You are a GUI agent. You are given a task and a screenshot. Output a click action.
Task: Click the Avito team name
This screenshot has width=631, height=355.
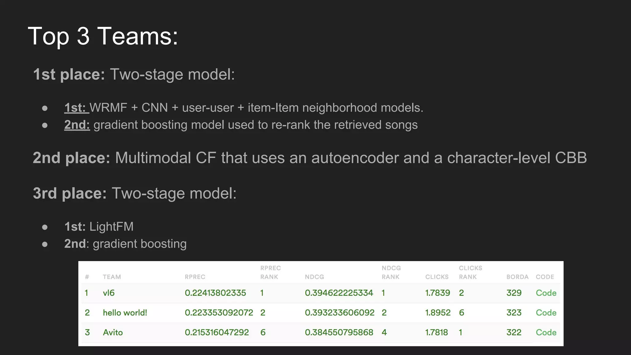coord(113,332)
